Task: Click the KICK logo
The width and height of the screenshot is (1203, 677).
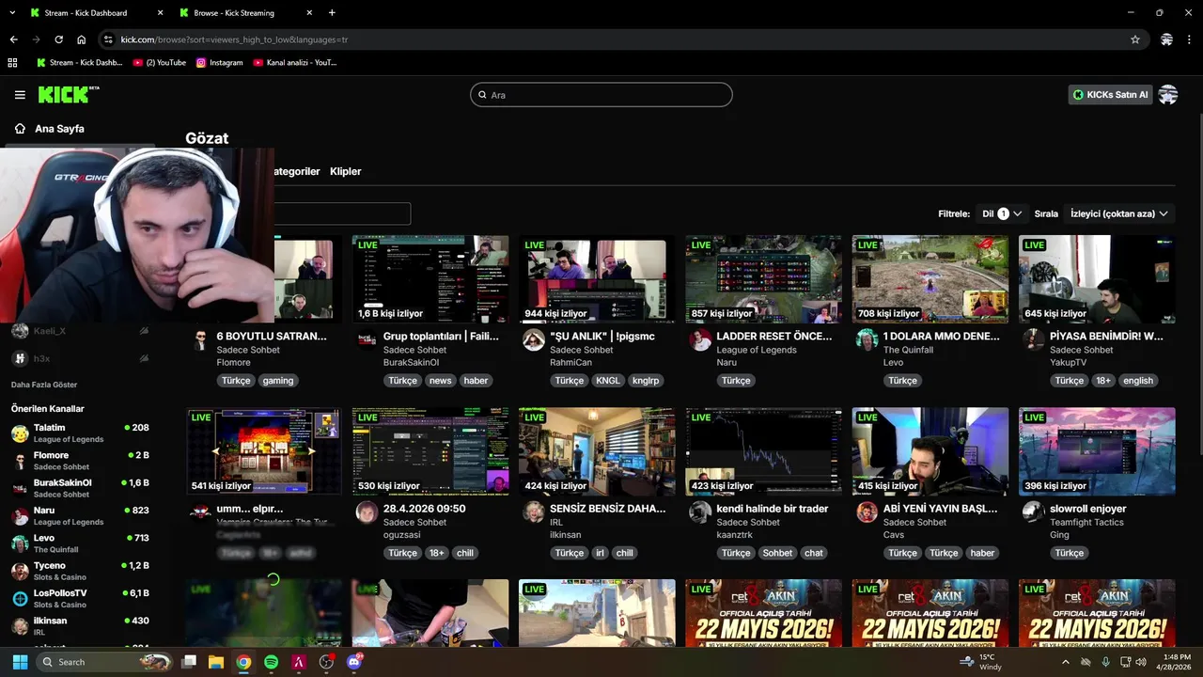Action: coord(69,94)
